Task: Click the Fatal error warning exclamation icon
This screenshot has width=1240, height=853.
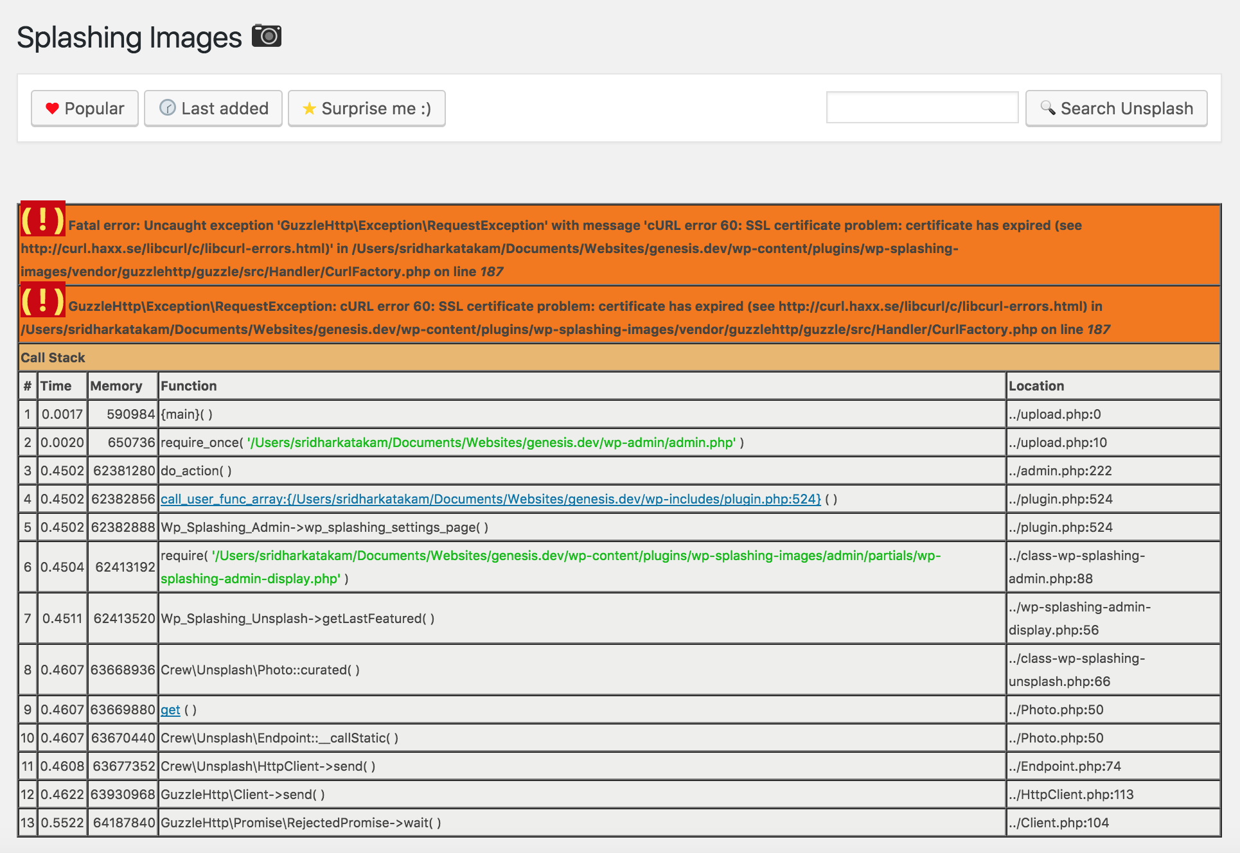Action: coord(42,219)
